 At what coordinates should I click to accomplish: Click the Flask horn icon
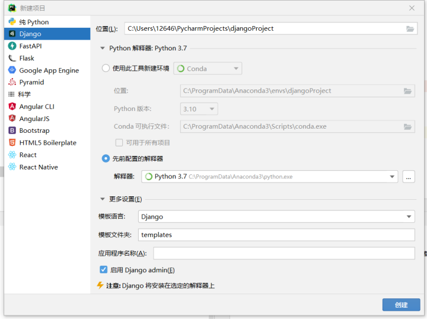coord(12,58)
